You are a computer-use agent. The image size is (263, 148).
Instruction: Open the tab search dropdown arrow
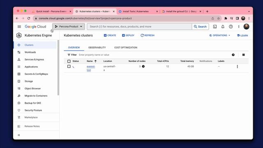(x=249, y=12)
